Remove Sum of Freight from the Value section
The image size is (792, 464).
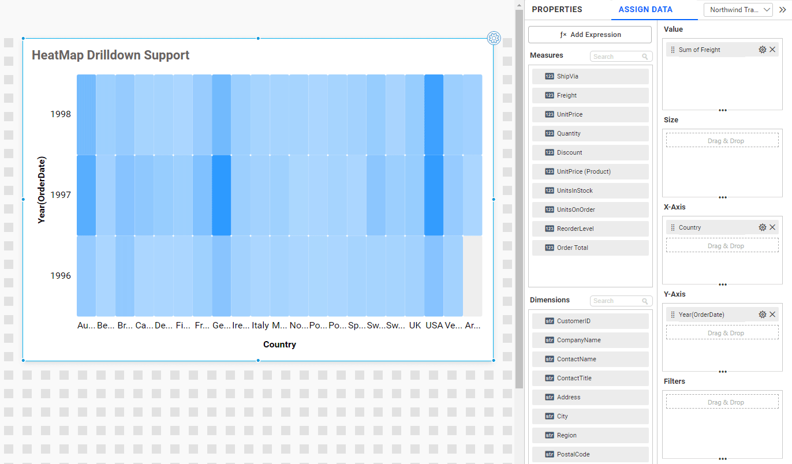774,50
